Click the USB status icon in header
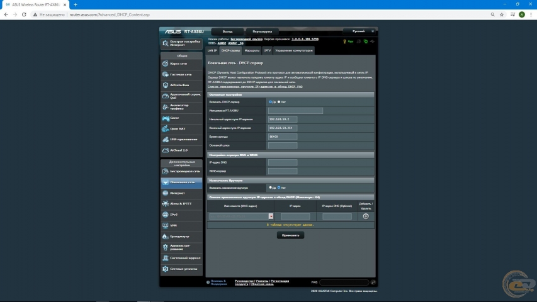 [x=372, y=42]
